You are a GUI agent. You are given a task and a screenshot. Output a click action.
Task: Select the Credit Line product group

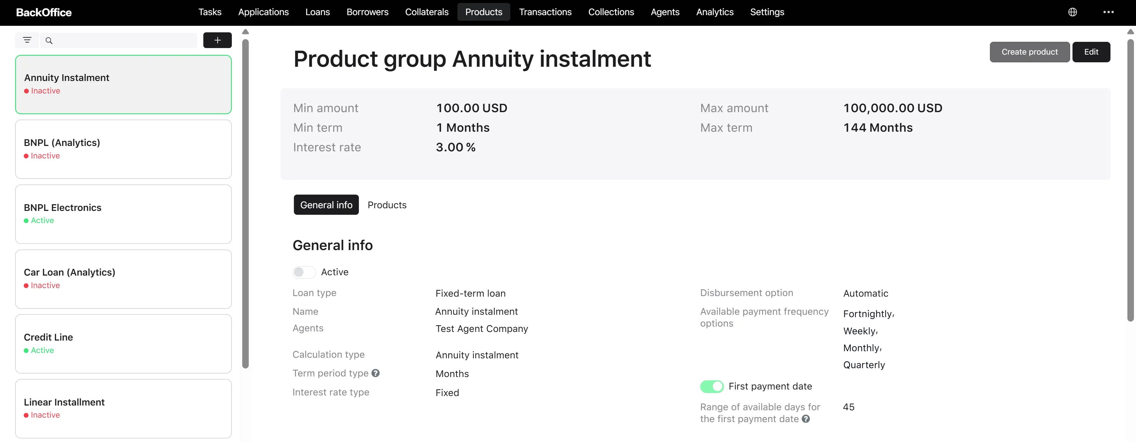123,344
